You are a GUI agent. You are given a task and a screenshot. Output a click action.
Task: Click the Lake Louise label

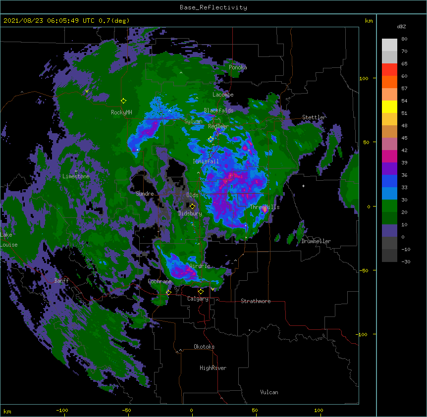coord(9,240)
